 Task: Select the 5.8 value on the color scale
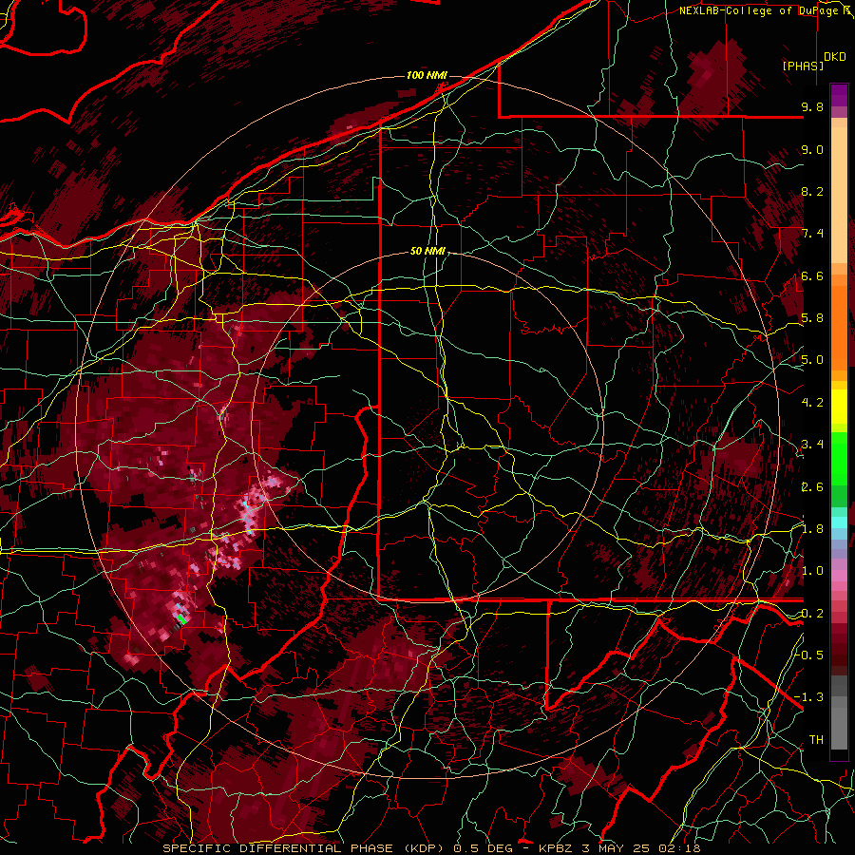click(x=812, y=318)
